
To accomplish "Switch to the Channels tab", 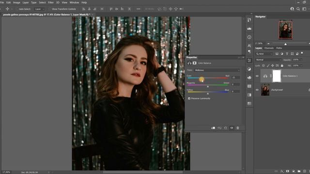I will click(x=269, y=48).
